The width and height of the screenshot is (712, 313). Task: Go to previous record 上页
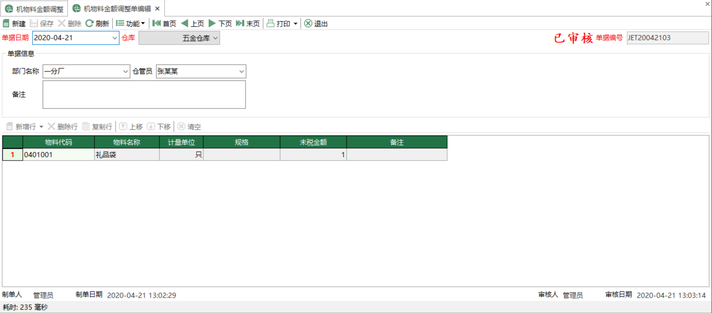[193, 23]
